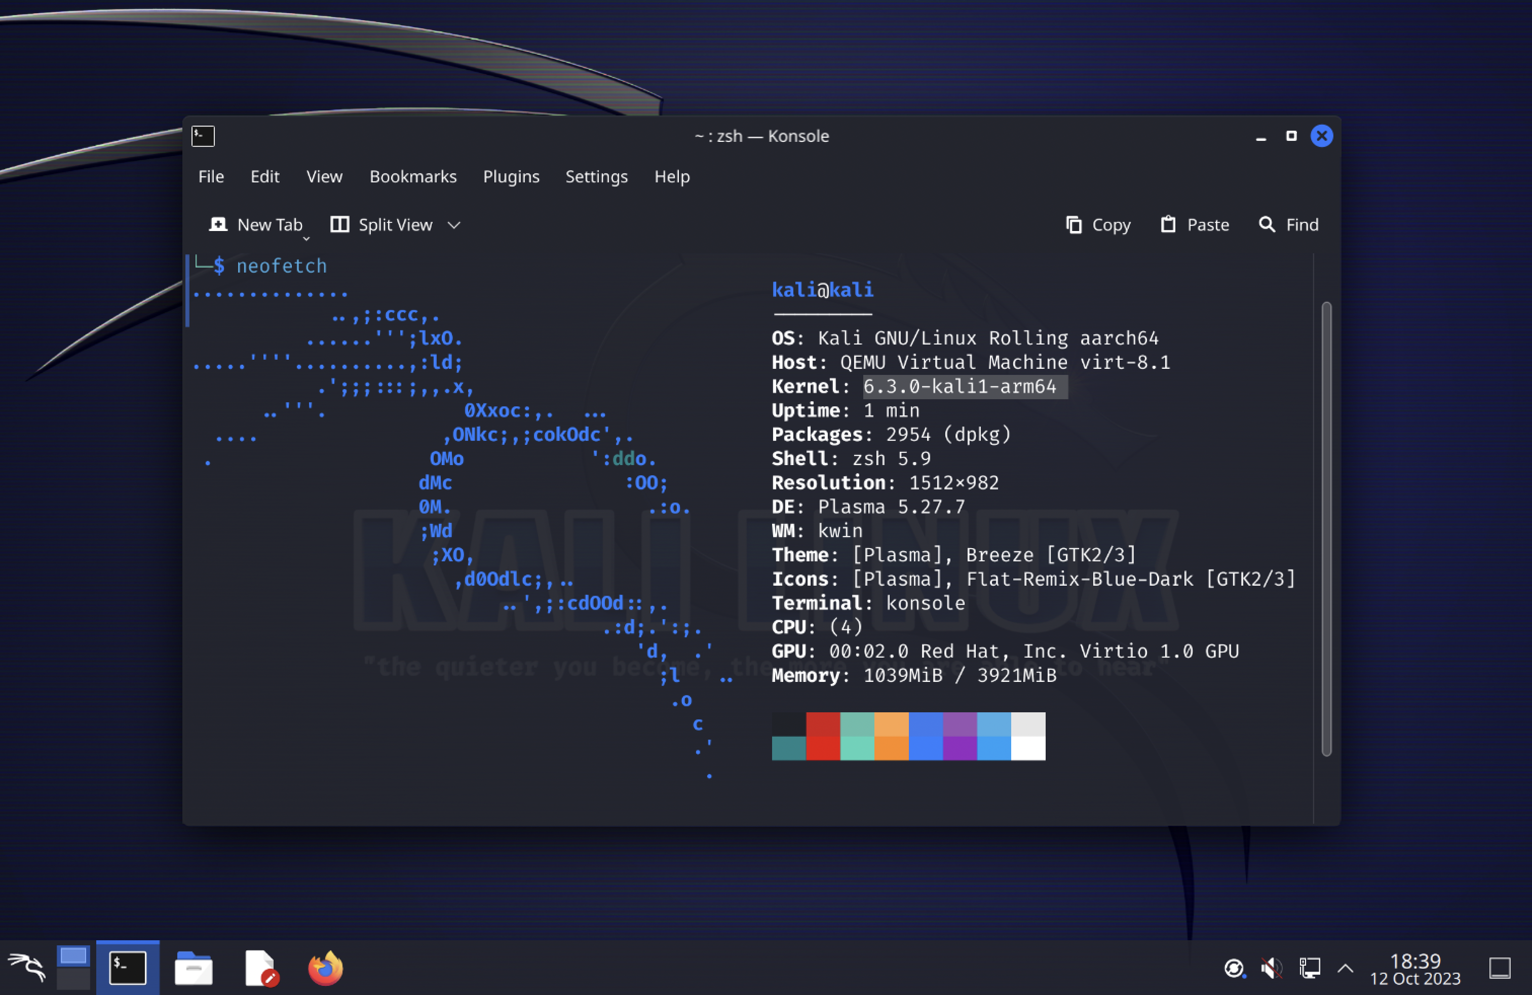Open the Bookmarks menu
This screenshot has width=1532, height=995.
(413, 176)
